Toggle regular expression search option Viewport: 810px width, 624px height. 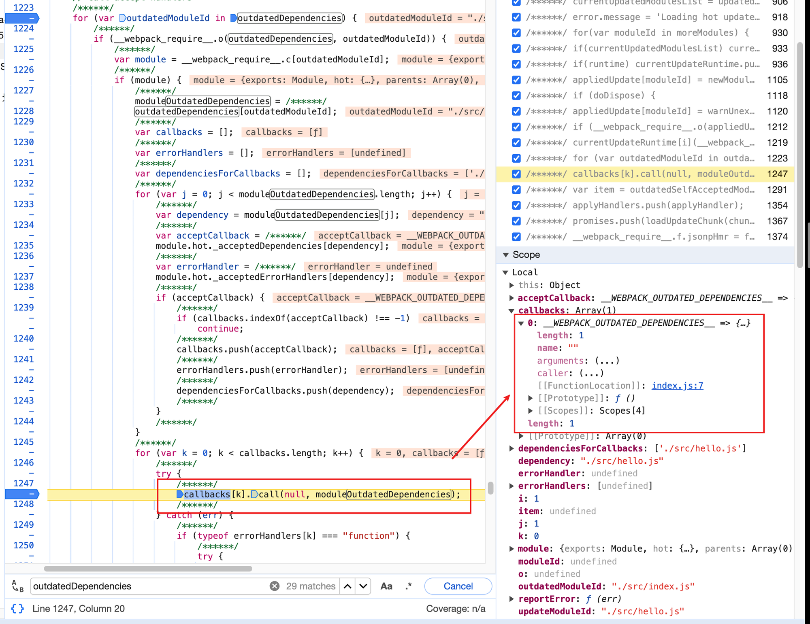point(409,586)
